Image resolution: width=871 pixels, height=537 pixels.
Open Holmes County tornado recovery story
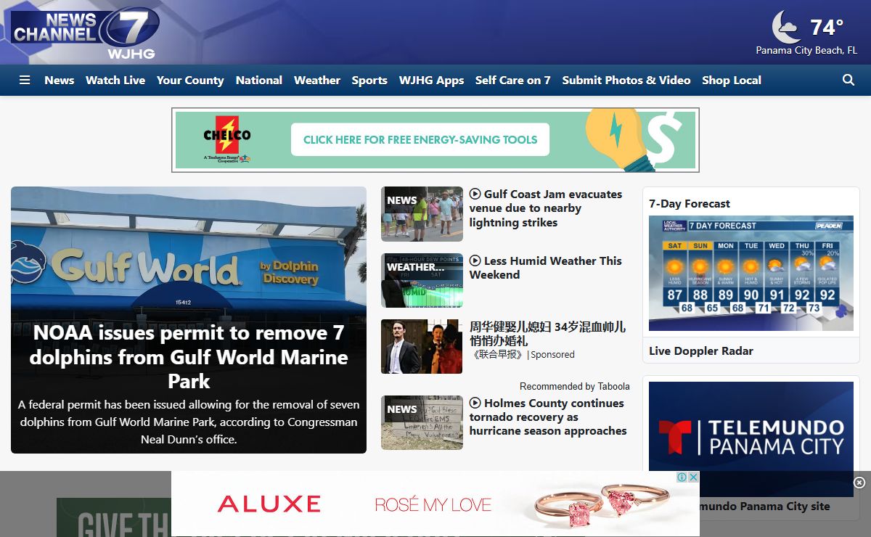coord(548,417)
